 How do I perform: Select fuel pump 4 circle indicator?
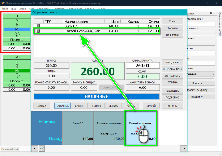(x=17, y=76)
